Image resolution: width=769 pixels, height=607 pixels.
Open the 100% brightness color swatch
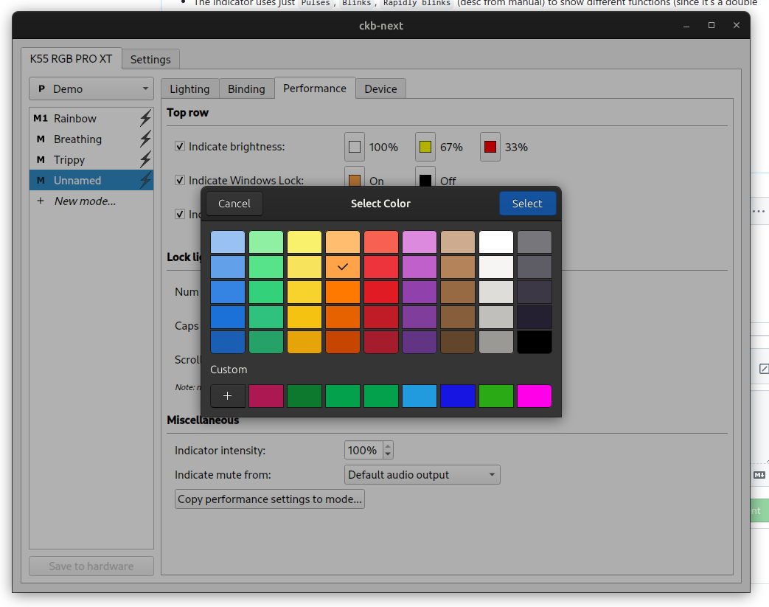click(x=355, y=147)
